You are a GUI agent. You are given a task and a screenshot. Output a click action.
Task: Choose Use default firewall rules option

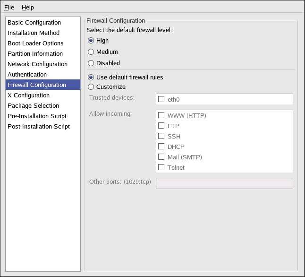coord(91,78)
